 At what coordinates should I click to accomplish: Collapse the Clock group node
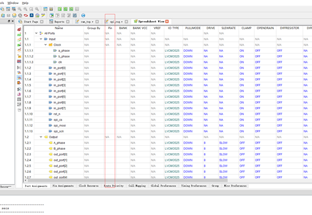point(46,45)
